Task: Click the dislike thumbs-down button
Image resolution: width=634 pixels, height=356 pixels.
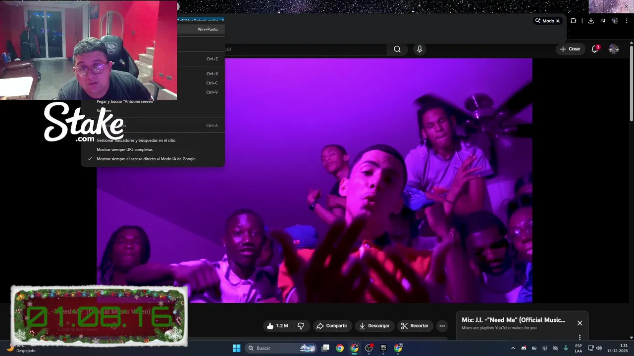Action: (x=301, y=326)
